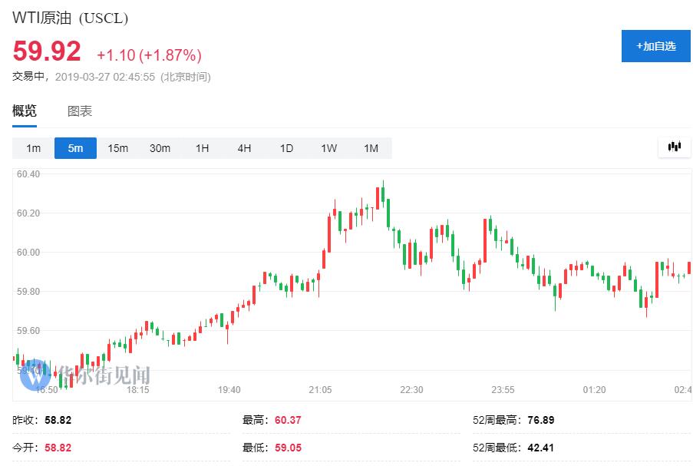Select the 1m timeframe
Image resolution: width=693 pixels, height=466 pixels.
[33, 148]
